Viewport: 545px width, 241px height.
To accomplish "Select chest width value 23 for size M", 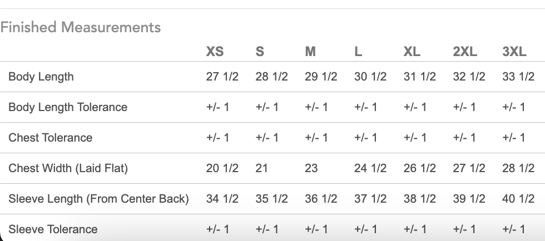I will tap(311, 168).
